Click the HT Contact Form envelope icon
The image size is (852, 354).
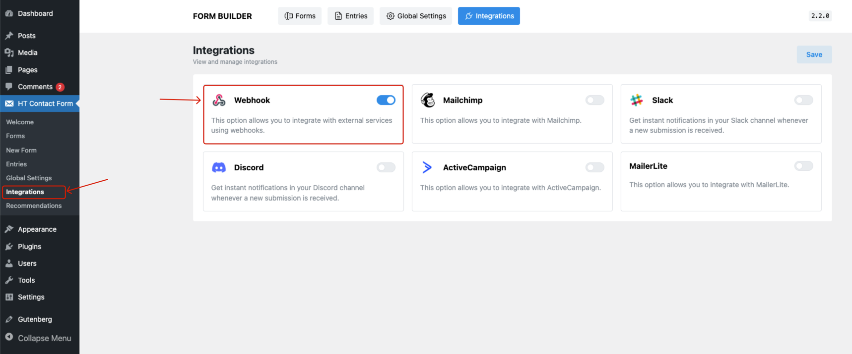9,103
